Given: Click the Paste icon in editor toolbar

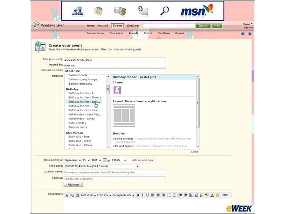Looking at the screenshot, I should [x=77, y=195].
